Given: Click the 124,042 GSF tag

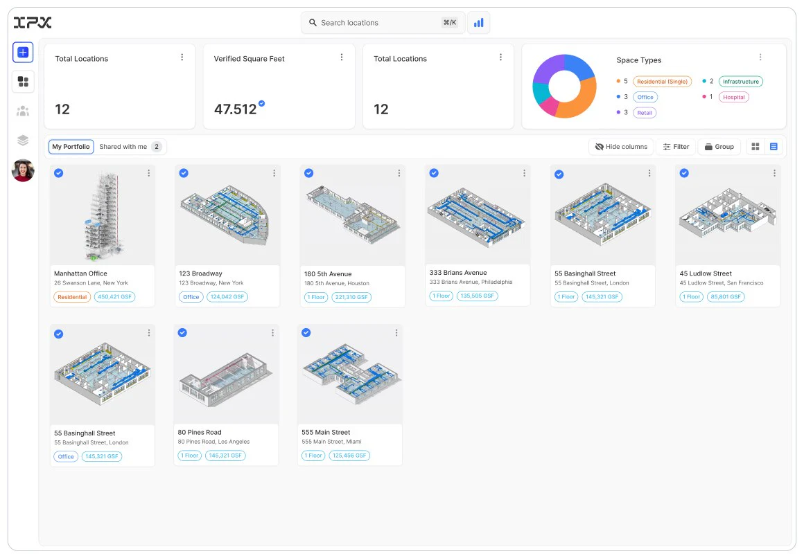Looking at the screenshot, I should point(227,297).
